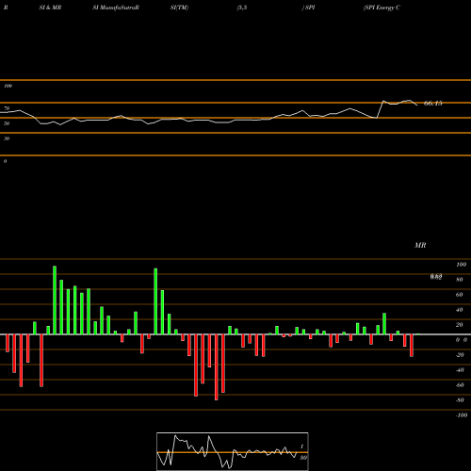Select the tallest green histogram bar
The width and height of the screenshot is (471, 471).
tap(55, 300)
